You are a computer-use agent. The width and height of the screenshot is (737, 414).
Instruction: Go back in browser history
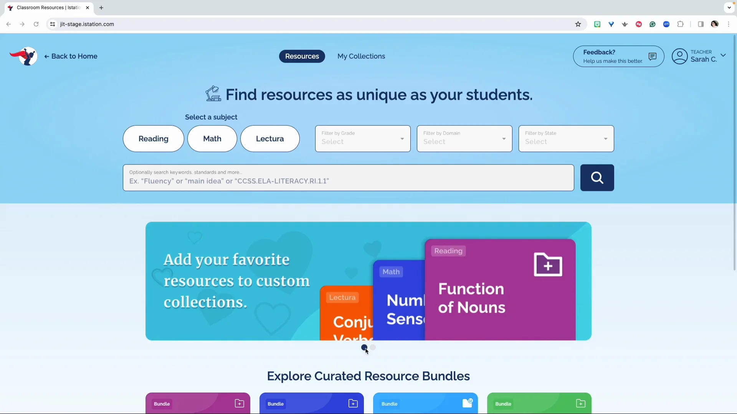tap(8, 24)
